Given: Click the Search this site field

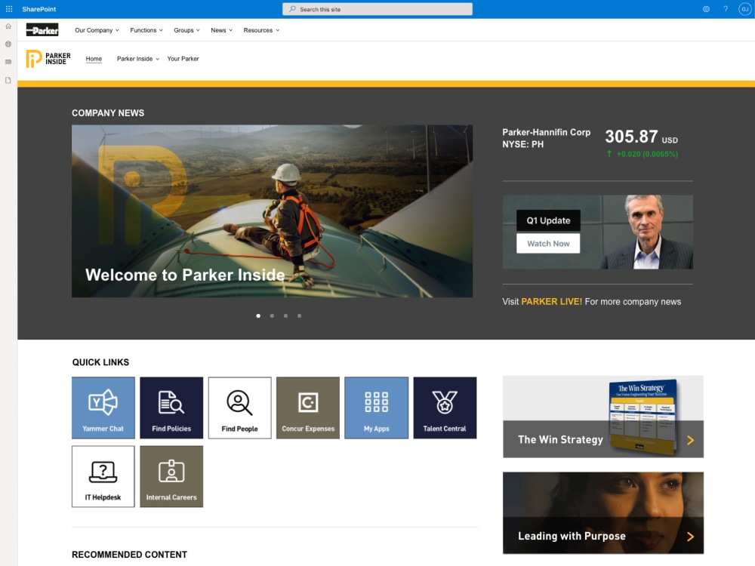Looking at the screenshot, I should click(377, 8).
